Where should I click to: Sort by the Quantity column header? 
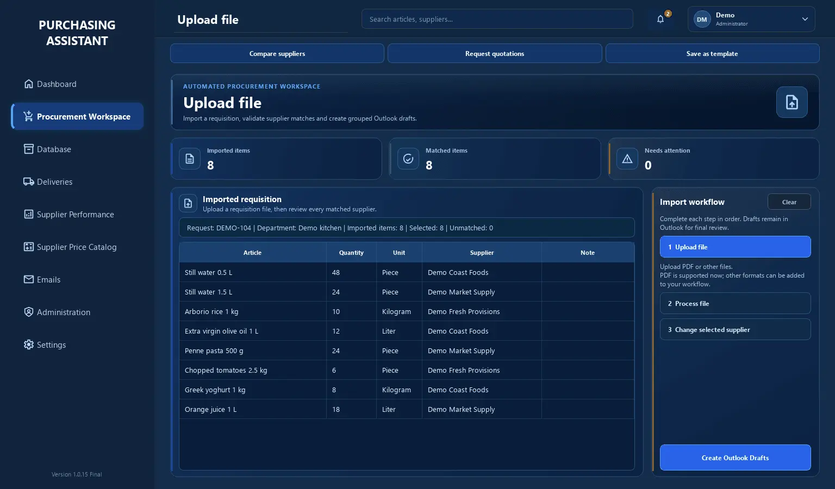click(x=351, y=253)
